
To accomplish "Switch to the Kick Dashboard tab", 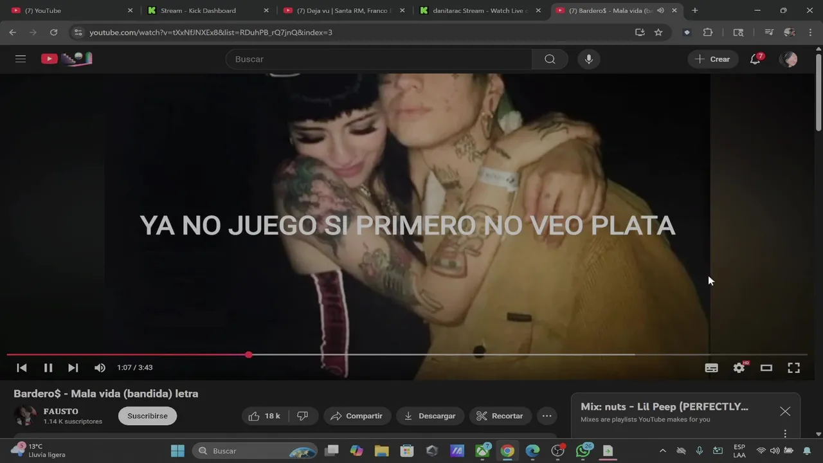I will (x=207, y=10).
